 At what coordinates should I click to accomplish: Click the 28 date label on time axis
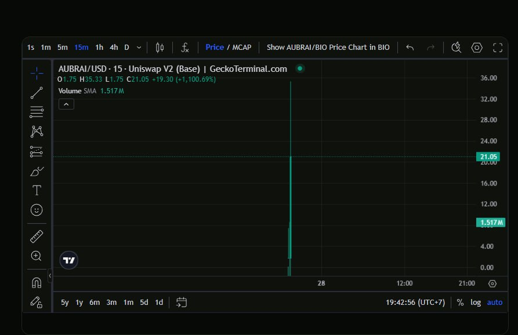[321, 283]
